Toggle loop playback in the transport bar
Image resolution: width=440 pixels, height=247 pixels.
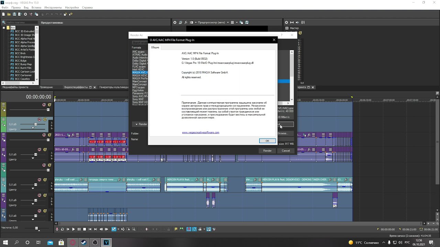click(62, 229)
